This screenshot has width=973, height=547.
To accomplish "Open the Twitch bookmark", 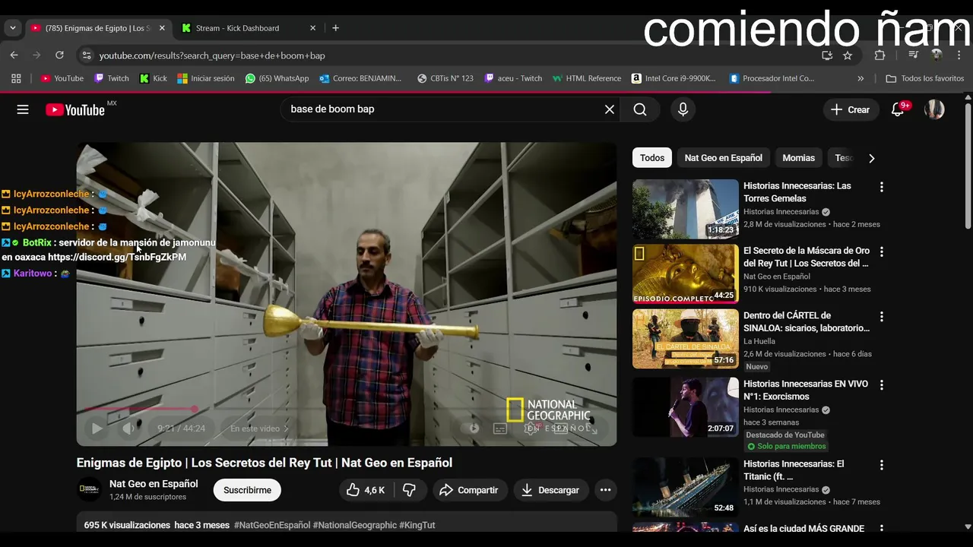I will pos(111,78).
